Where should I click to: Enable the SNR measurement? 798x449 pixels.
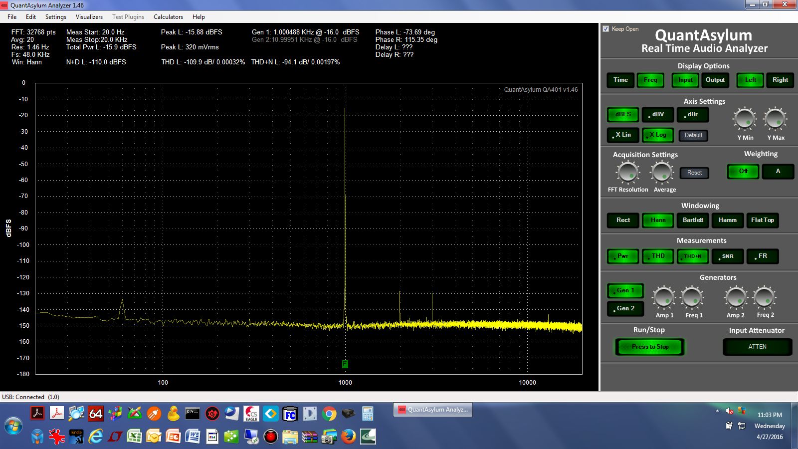(x=728, y=256)
